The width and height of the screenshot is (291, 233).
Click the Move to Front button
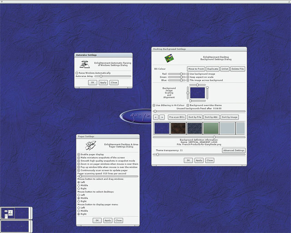pos(196,69)
